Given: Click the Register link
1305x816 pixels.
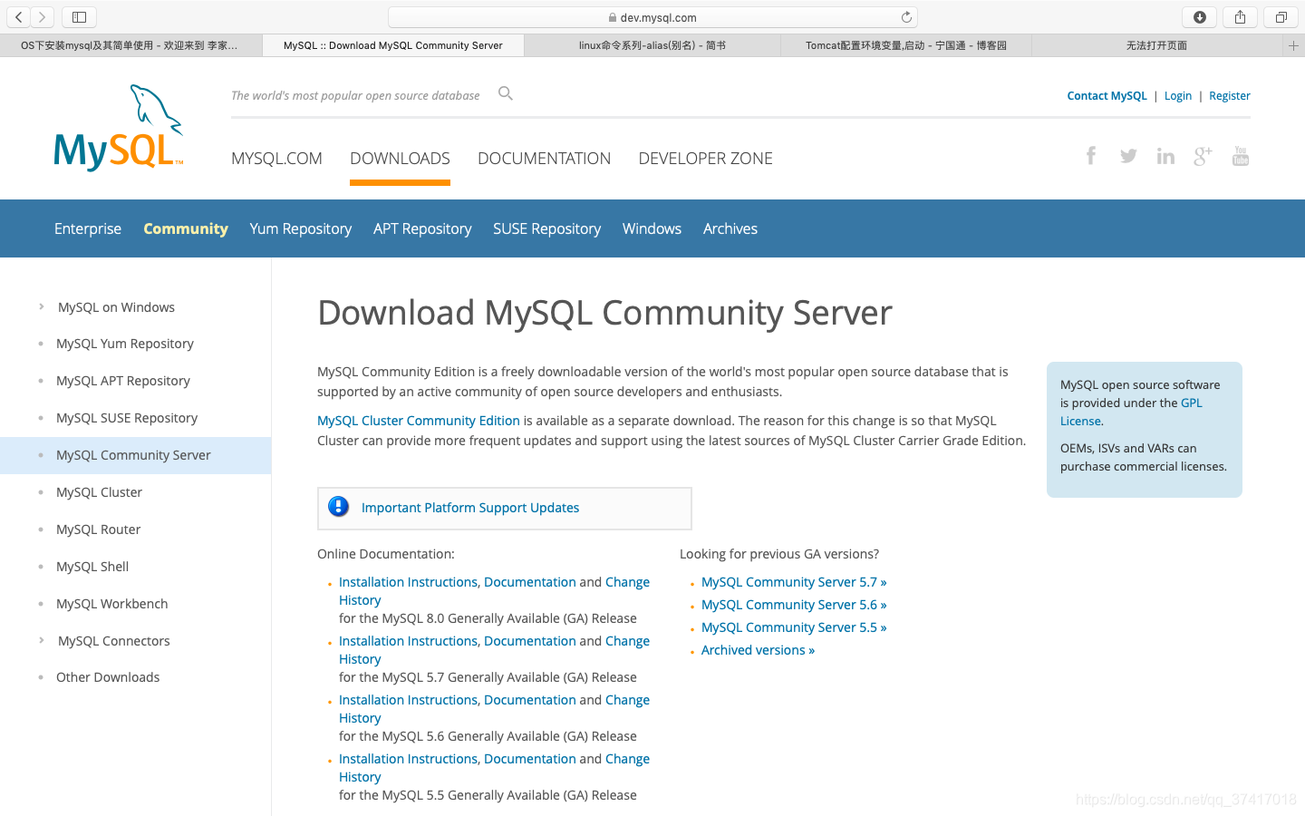Looking at the screenshot, I should [x=1230, y=95].
